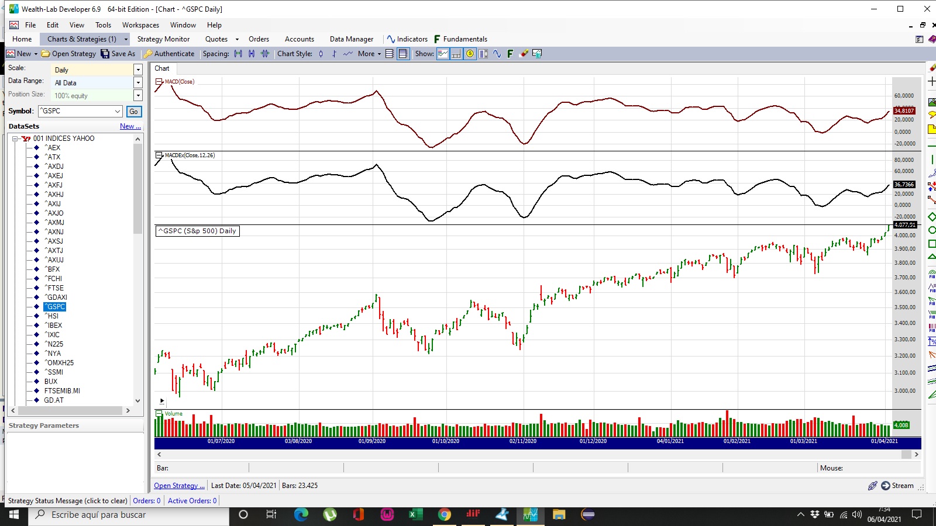Open the Workspaces menu

[x=140, y=25]
